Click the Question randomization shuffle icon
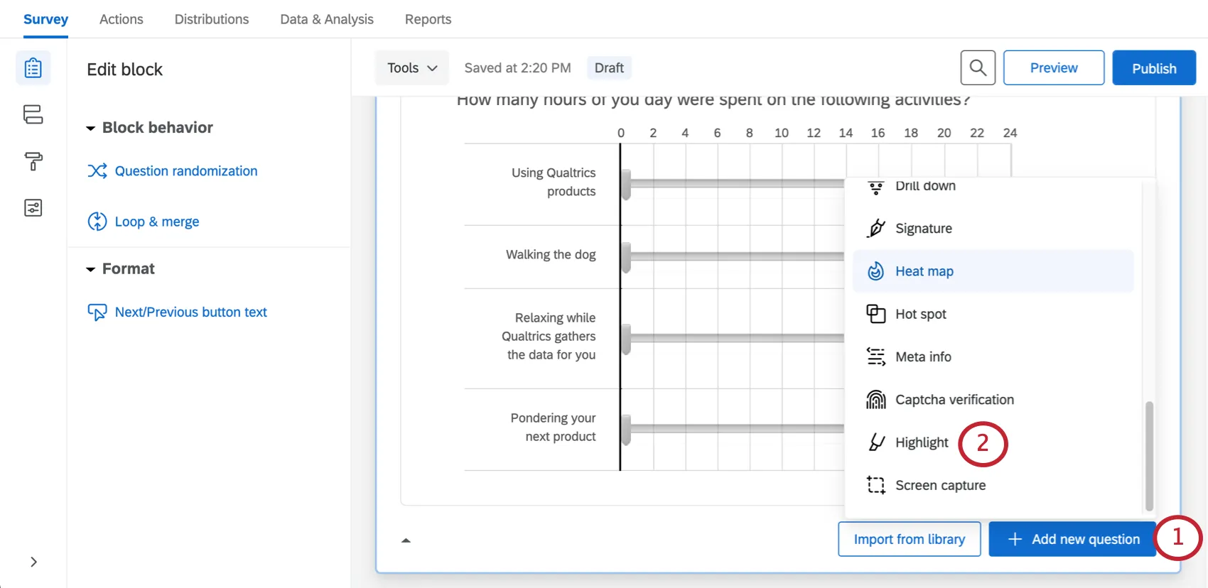This screenshot has width=1208, height=588. point(97,171)
